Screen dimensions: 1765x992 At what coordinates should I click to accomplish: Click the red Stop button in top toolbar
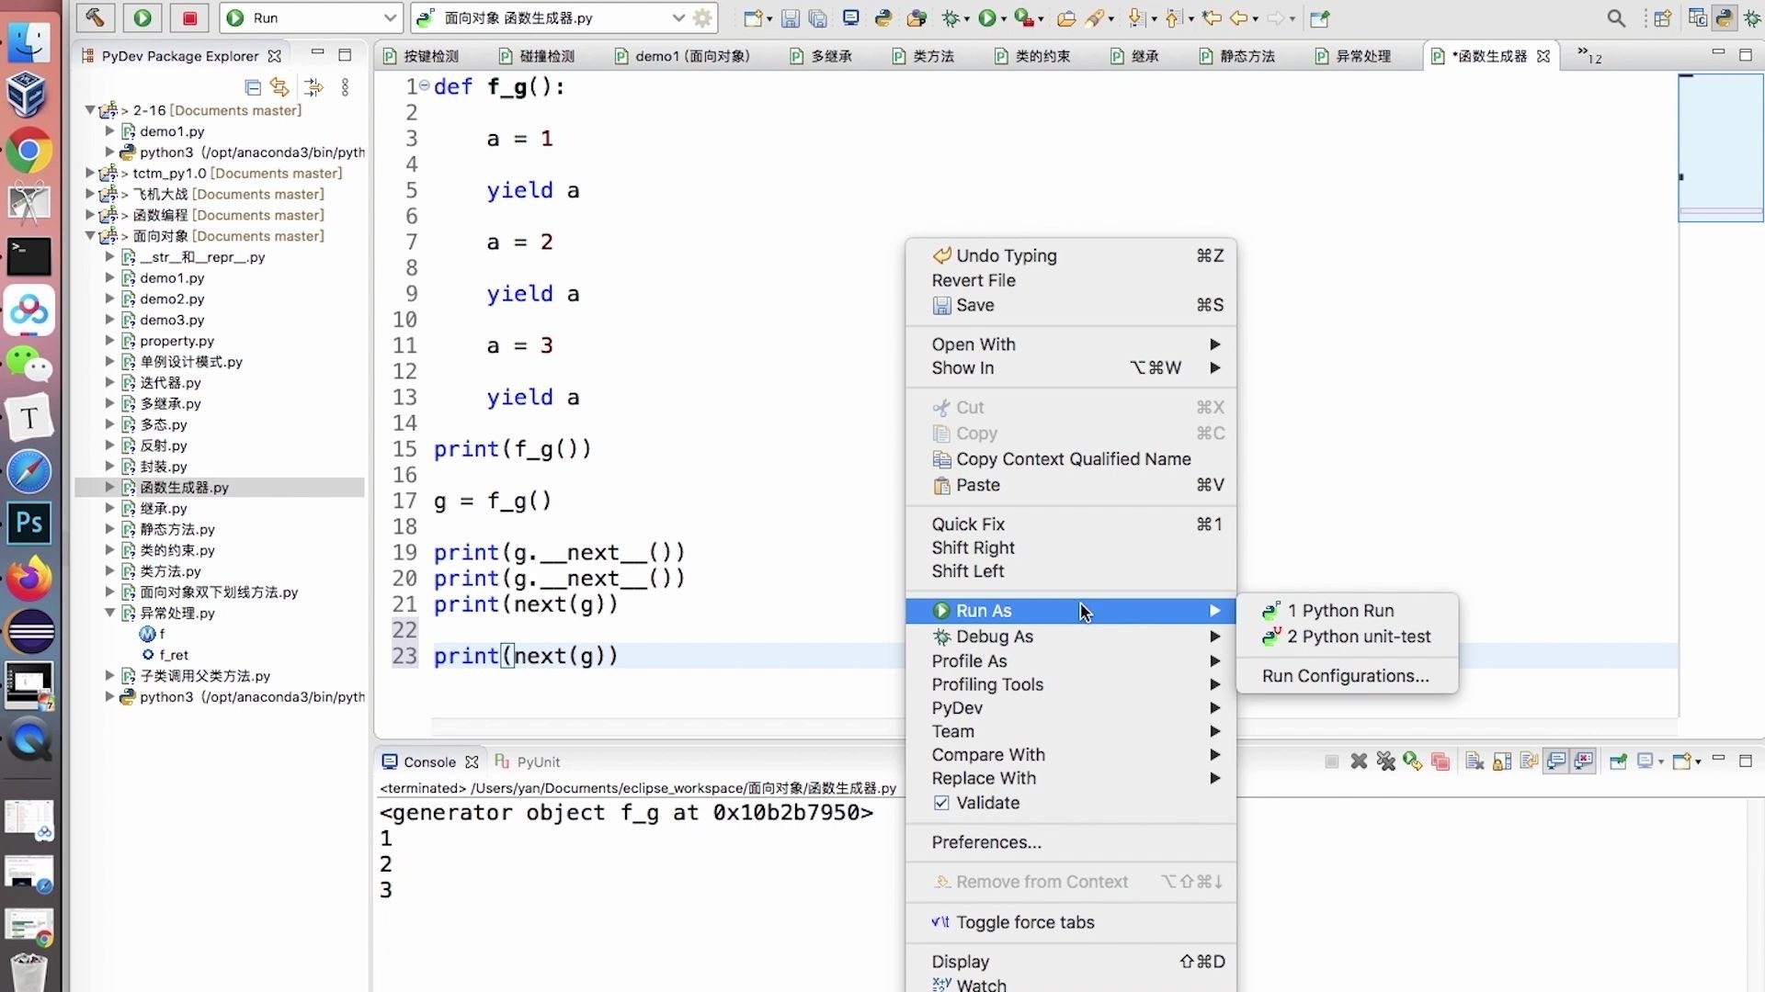(189, 17)
